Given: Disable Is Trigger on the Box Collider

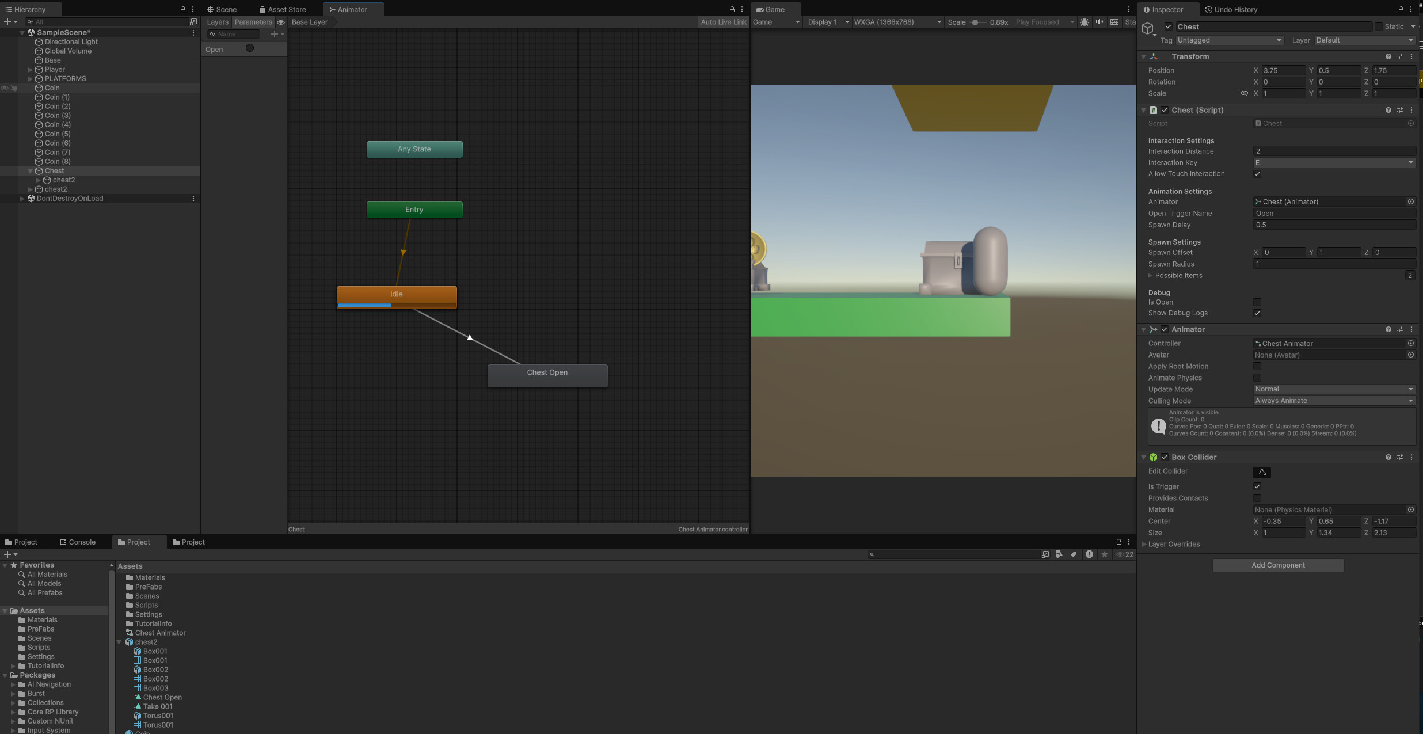Looking at the screenshot, I should [1257, 486].
